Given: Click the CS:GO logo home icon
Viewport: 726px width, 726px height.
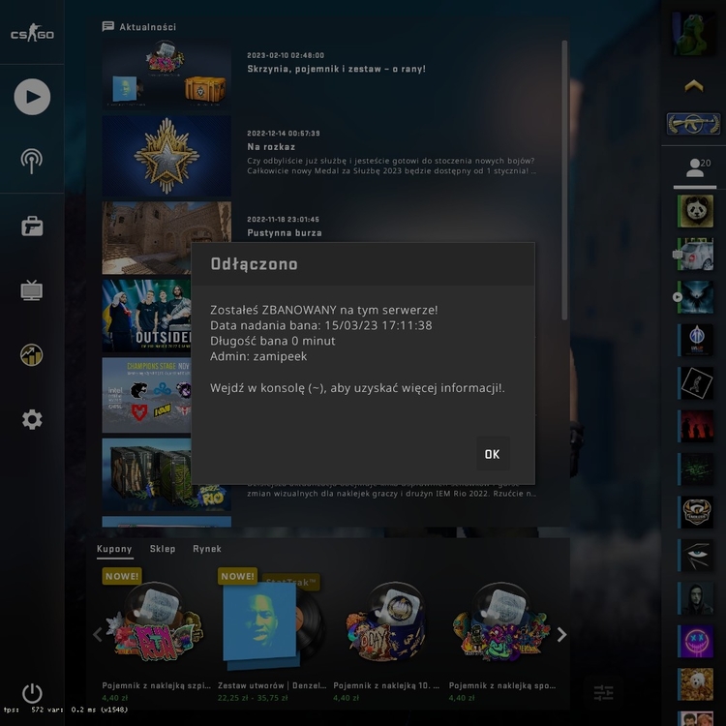Looking at the screenshot, I should (x=32, y=33).
